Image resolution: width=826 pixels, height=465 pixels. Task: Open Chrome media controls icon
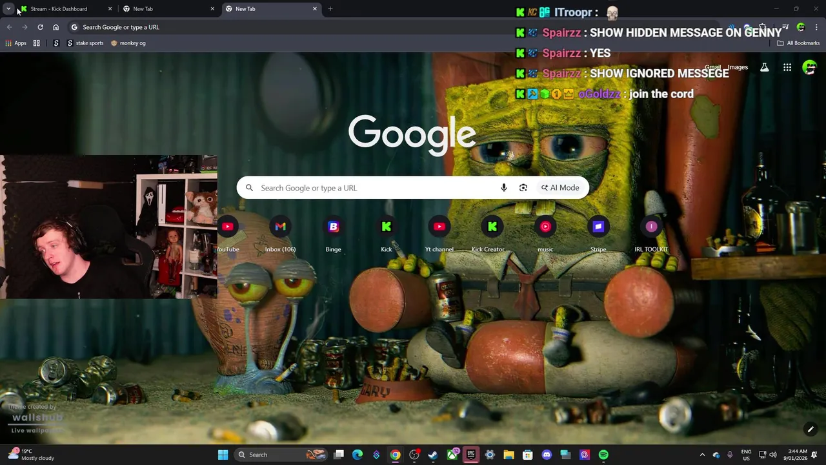785,27
